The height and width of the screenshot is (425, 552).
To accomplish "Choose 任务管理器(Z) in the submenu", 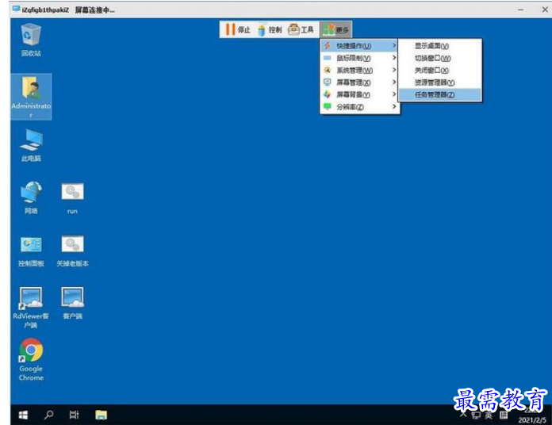I will tap(440, 94).
